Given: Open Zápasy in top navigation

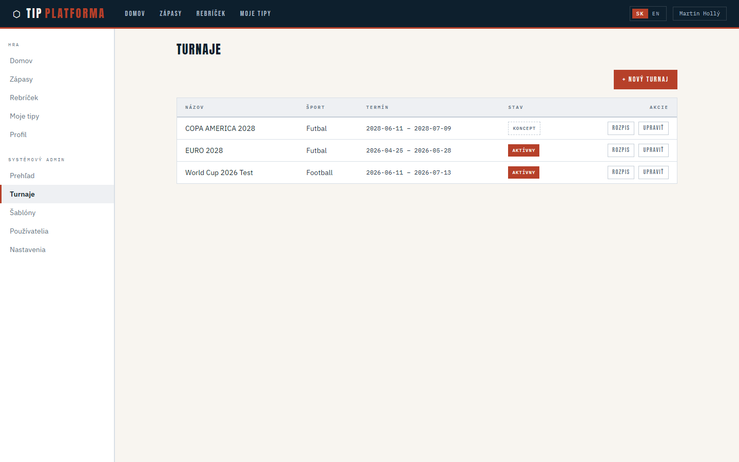Looking at the screenshot, I should click(170, 14).
